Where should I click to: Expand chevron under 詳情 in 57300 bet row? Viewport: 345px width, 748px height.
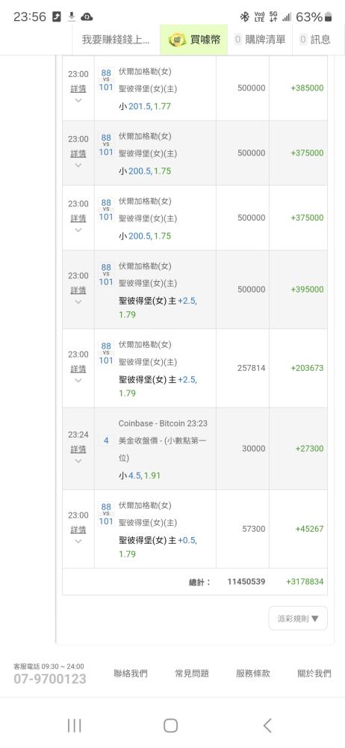[x=78, y=541]
